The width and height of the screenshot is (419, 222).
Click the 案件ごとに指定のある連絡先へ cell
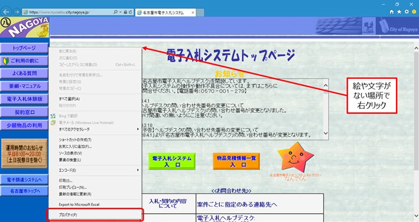point(259,204)
